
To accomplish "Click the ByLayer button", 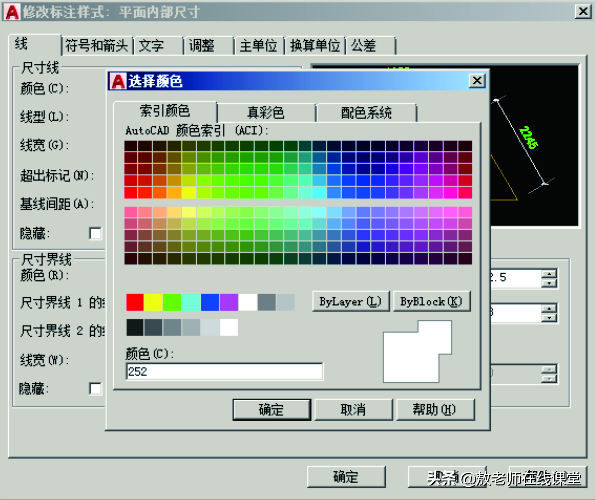I will pos(351,301).
